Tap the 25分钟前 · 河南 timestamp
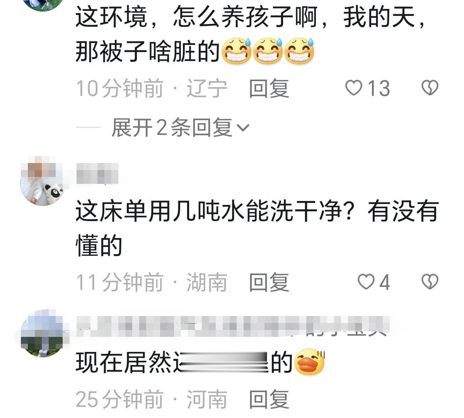This screenshot has width=464, height=418. 151,399
